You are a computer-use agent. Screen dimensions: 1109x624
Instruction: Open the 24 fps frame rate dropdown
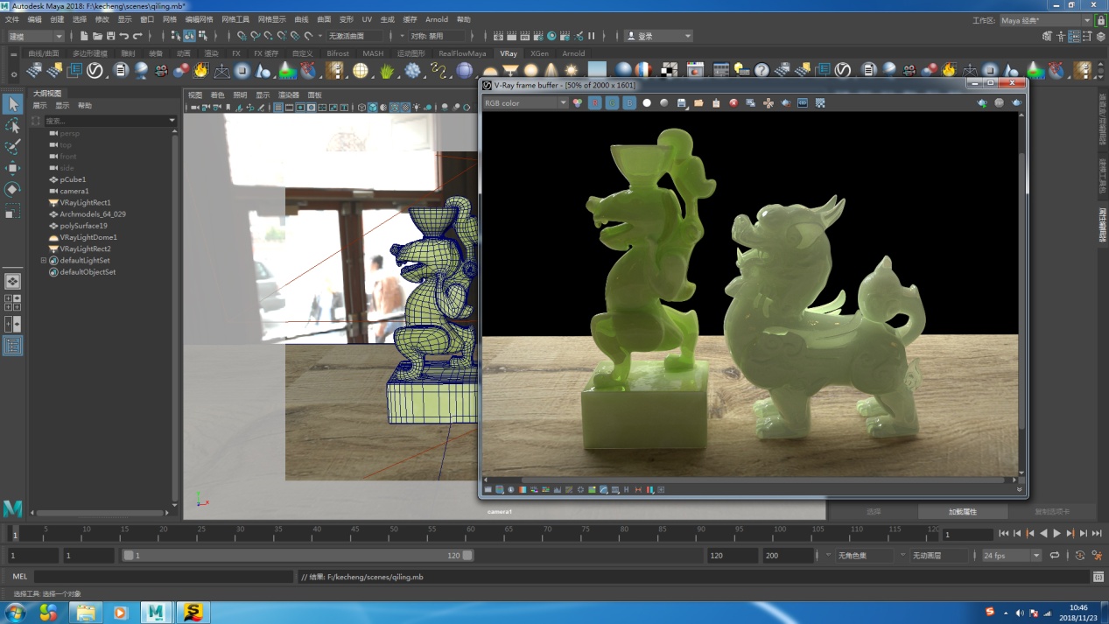1011,556
